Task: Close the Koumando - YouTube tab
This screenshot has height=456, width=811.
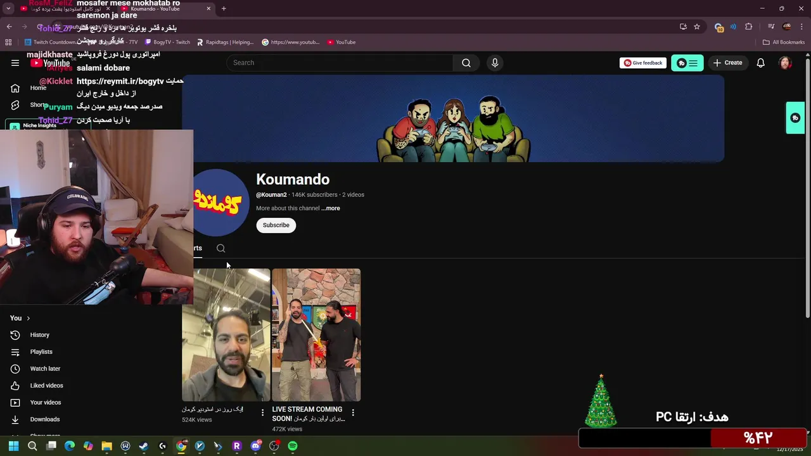Action: [208, 9]
